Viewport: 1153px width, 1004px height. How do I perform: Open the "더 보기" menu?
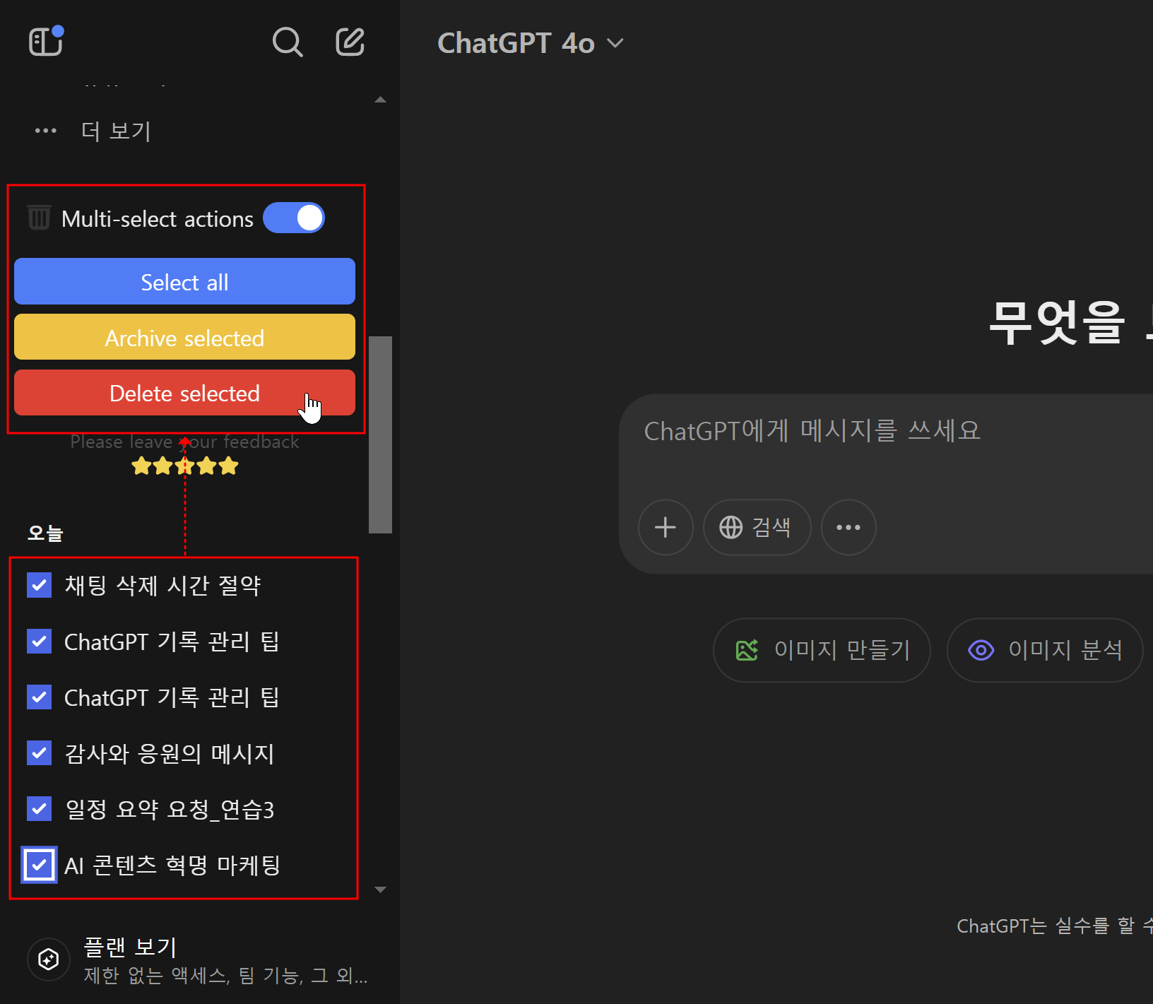pyautogui.click(x=115, y=131)
